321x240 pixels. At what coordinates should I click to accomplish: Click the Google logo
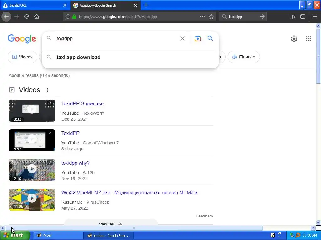[x=22, y=39]
